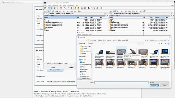Click the blue help icon in open dialog
175x98 pixels.
point(168,44)
